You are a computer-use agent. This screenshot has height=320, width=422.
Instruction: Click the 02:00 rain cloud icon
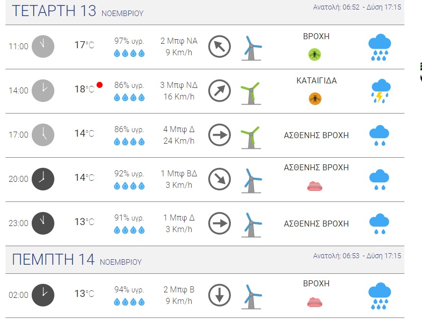[380, 296]
